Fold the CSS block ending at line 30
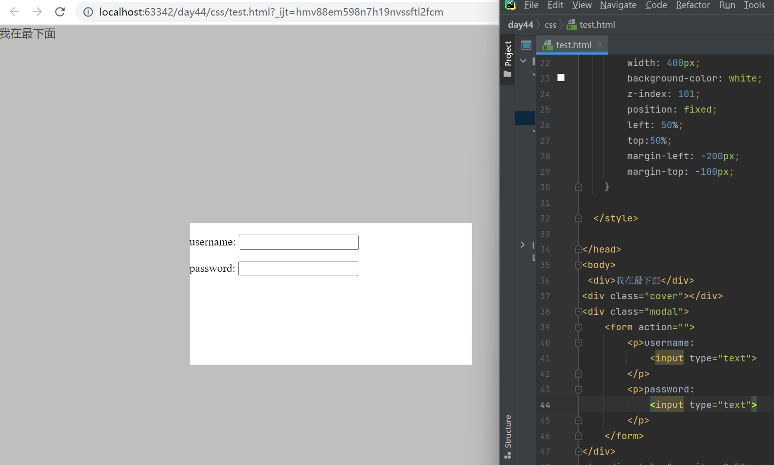774x465 pixels. point(578,187)
